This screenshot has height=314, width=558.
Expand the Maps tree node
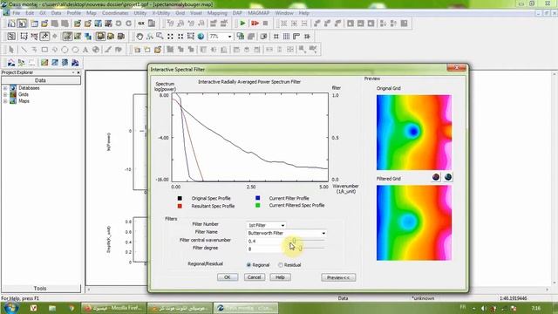click(5, 101)
